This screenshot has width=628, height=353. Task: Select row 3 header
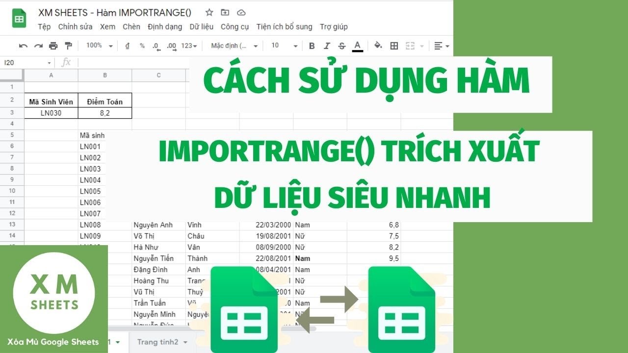coord(12,113)
